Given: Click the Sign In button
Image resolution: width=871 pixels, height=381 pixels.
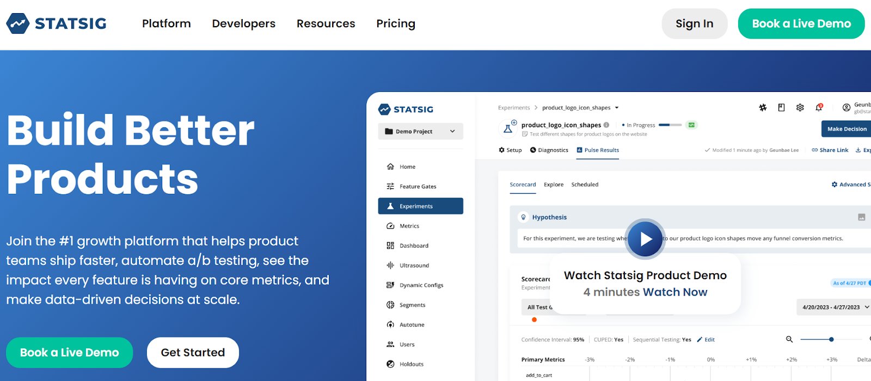Looking at the screenshot, I should 694,23.
